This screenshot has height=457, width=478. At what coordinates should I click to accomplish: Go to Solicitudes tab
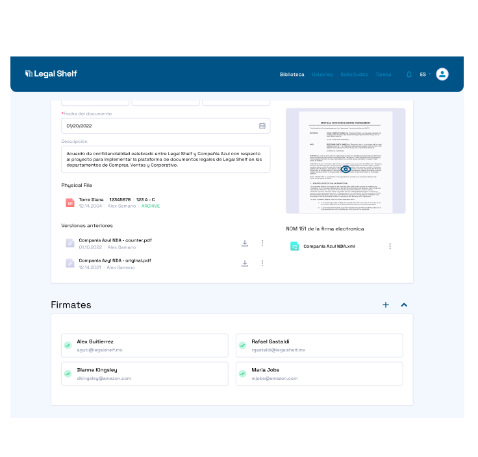(x=354, y=75)
